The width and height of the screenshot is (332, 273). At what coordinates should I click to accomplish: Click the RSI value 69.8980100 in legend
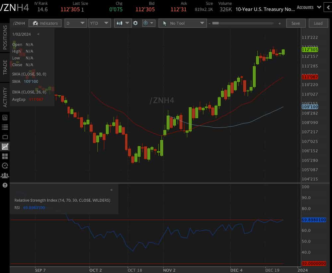[x=34, y=208]
